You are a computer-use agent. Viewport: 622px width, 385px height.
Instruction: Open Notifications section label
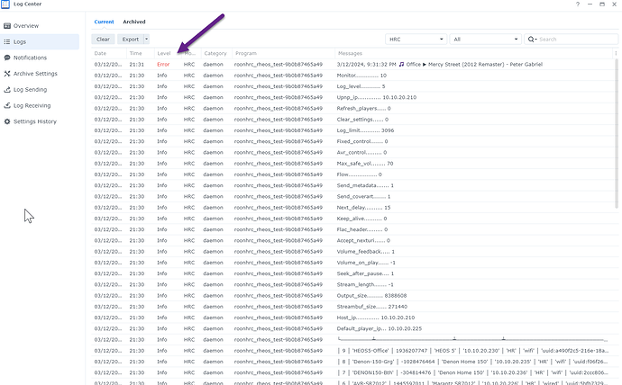[30, 58]
